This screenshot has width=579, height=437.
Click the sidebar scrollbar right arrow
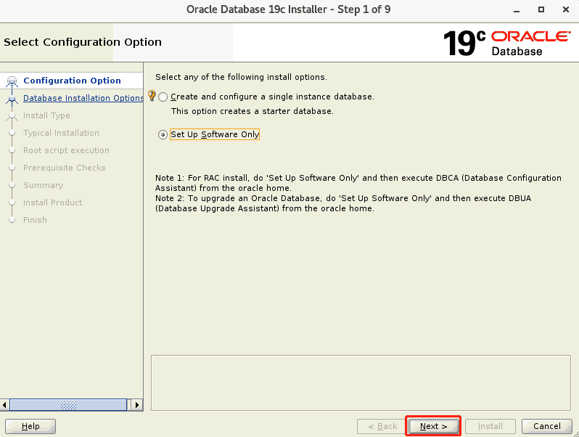(137, 405)
